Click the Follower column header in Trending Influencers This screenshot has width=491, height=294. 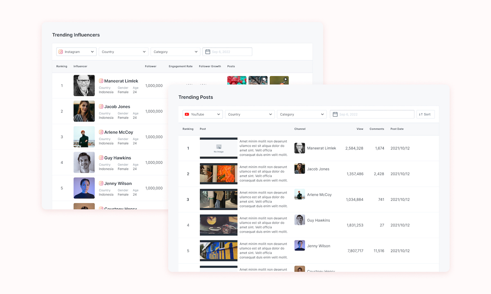pos(151,66)
